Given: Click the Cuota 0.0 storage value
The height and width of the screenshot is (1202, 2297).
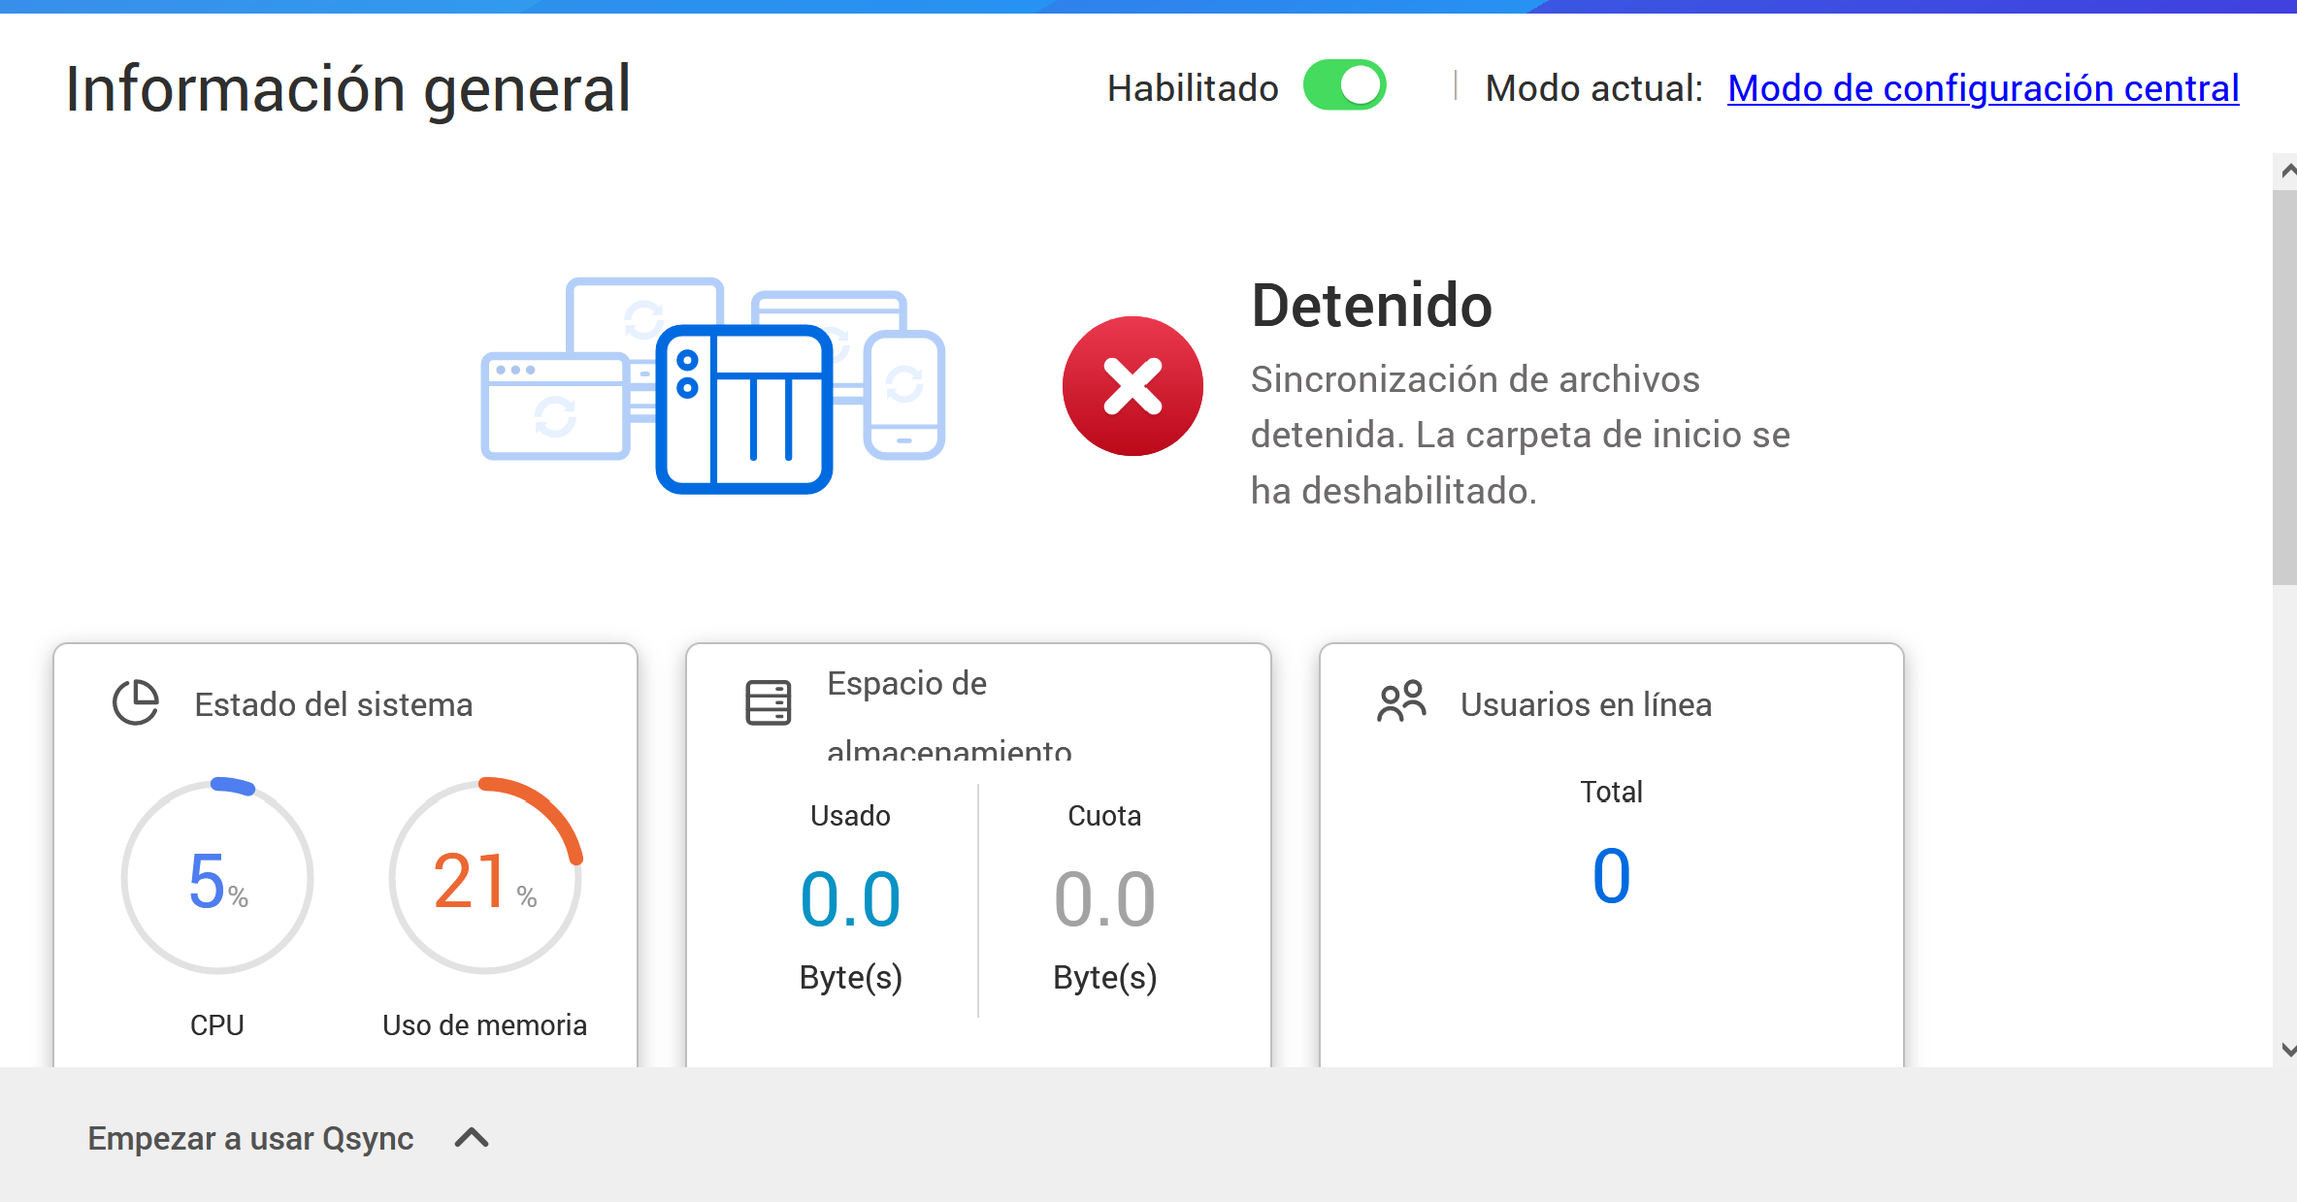Looking at the screenshot, I should click(x=1104, y=898).
